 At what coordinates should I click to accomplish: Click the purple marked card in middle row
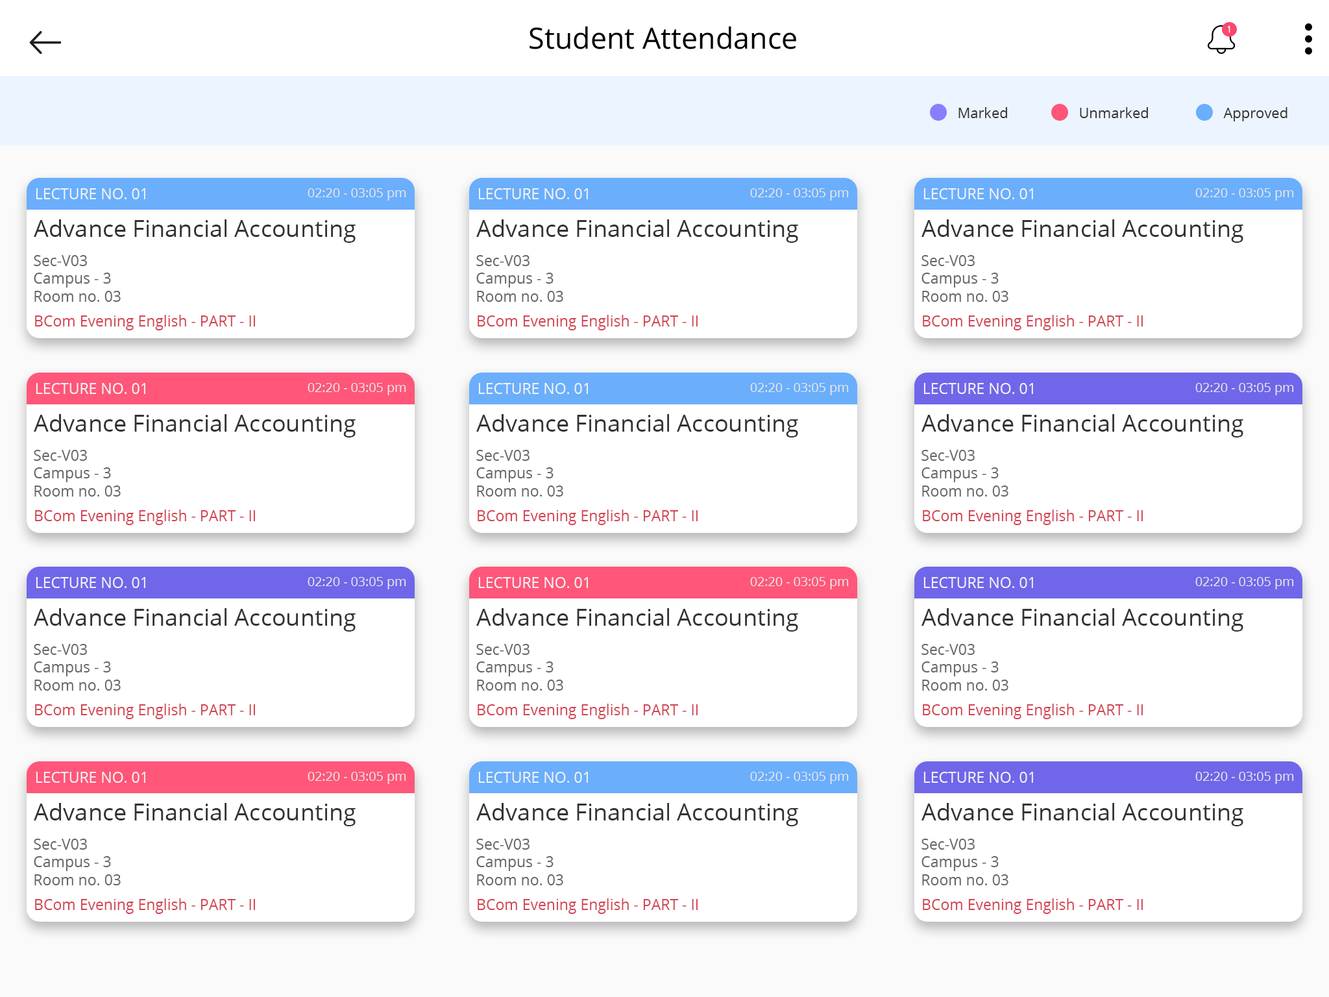[1108, 454]
